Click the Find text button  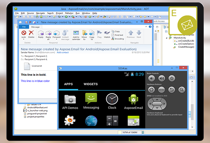coord(117,35)
